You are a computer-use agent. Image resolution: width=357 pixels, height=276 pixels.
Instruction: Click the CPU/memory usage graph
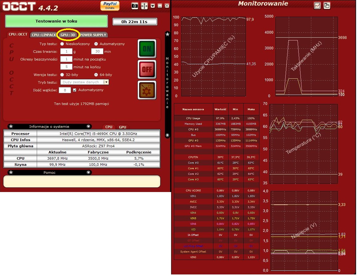(213, 56)
